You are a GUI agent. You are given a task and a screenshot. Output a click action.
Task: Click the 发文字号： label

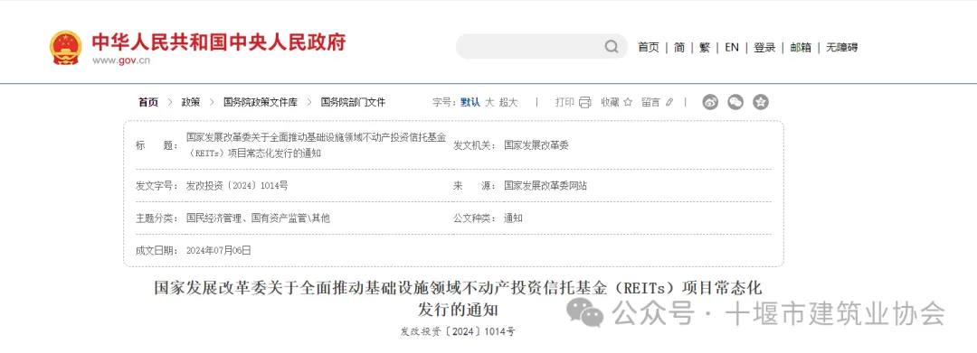[x=157, y=185]
